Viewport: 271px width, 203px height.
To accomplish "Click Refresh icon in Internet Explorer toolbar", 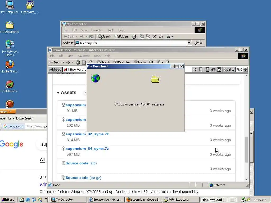I will click(84, 62).
